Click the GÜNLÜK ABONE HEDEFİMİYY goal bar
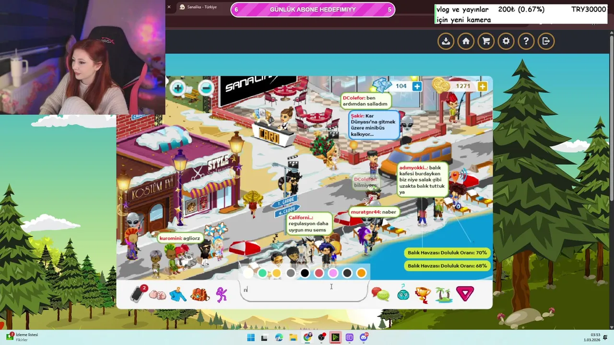614x345 pixels. (x=313, y=10)
